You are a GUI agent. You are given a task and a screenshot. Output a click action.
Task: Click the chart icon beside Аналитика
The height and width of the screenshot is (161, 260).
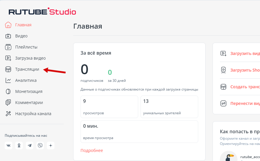tap(8, 80)
